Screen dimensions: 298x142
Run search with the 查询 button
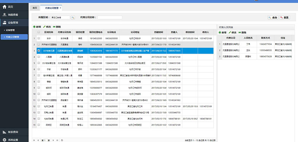(273, 17)
